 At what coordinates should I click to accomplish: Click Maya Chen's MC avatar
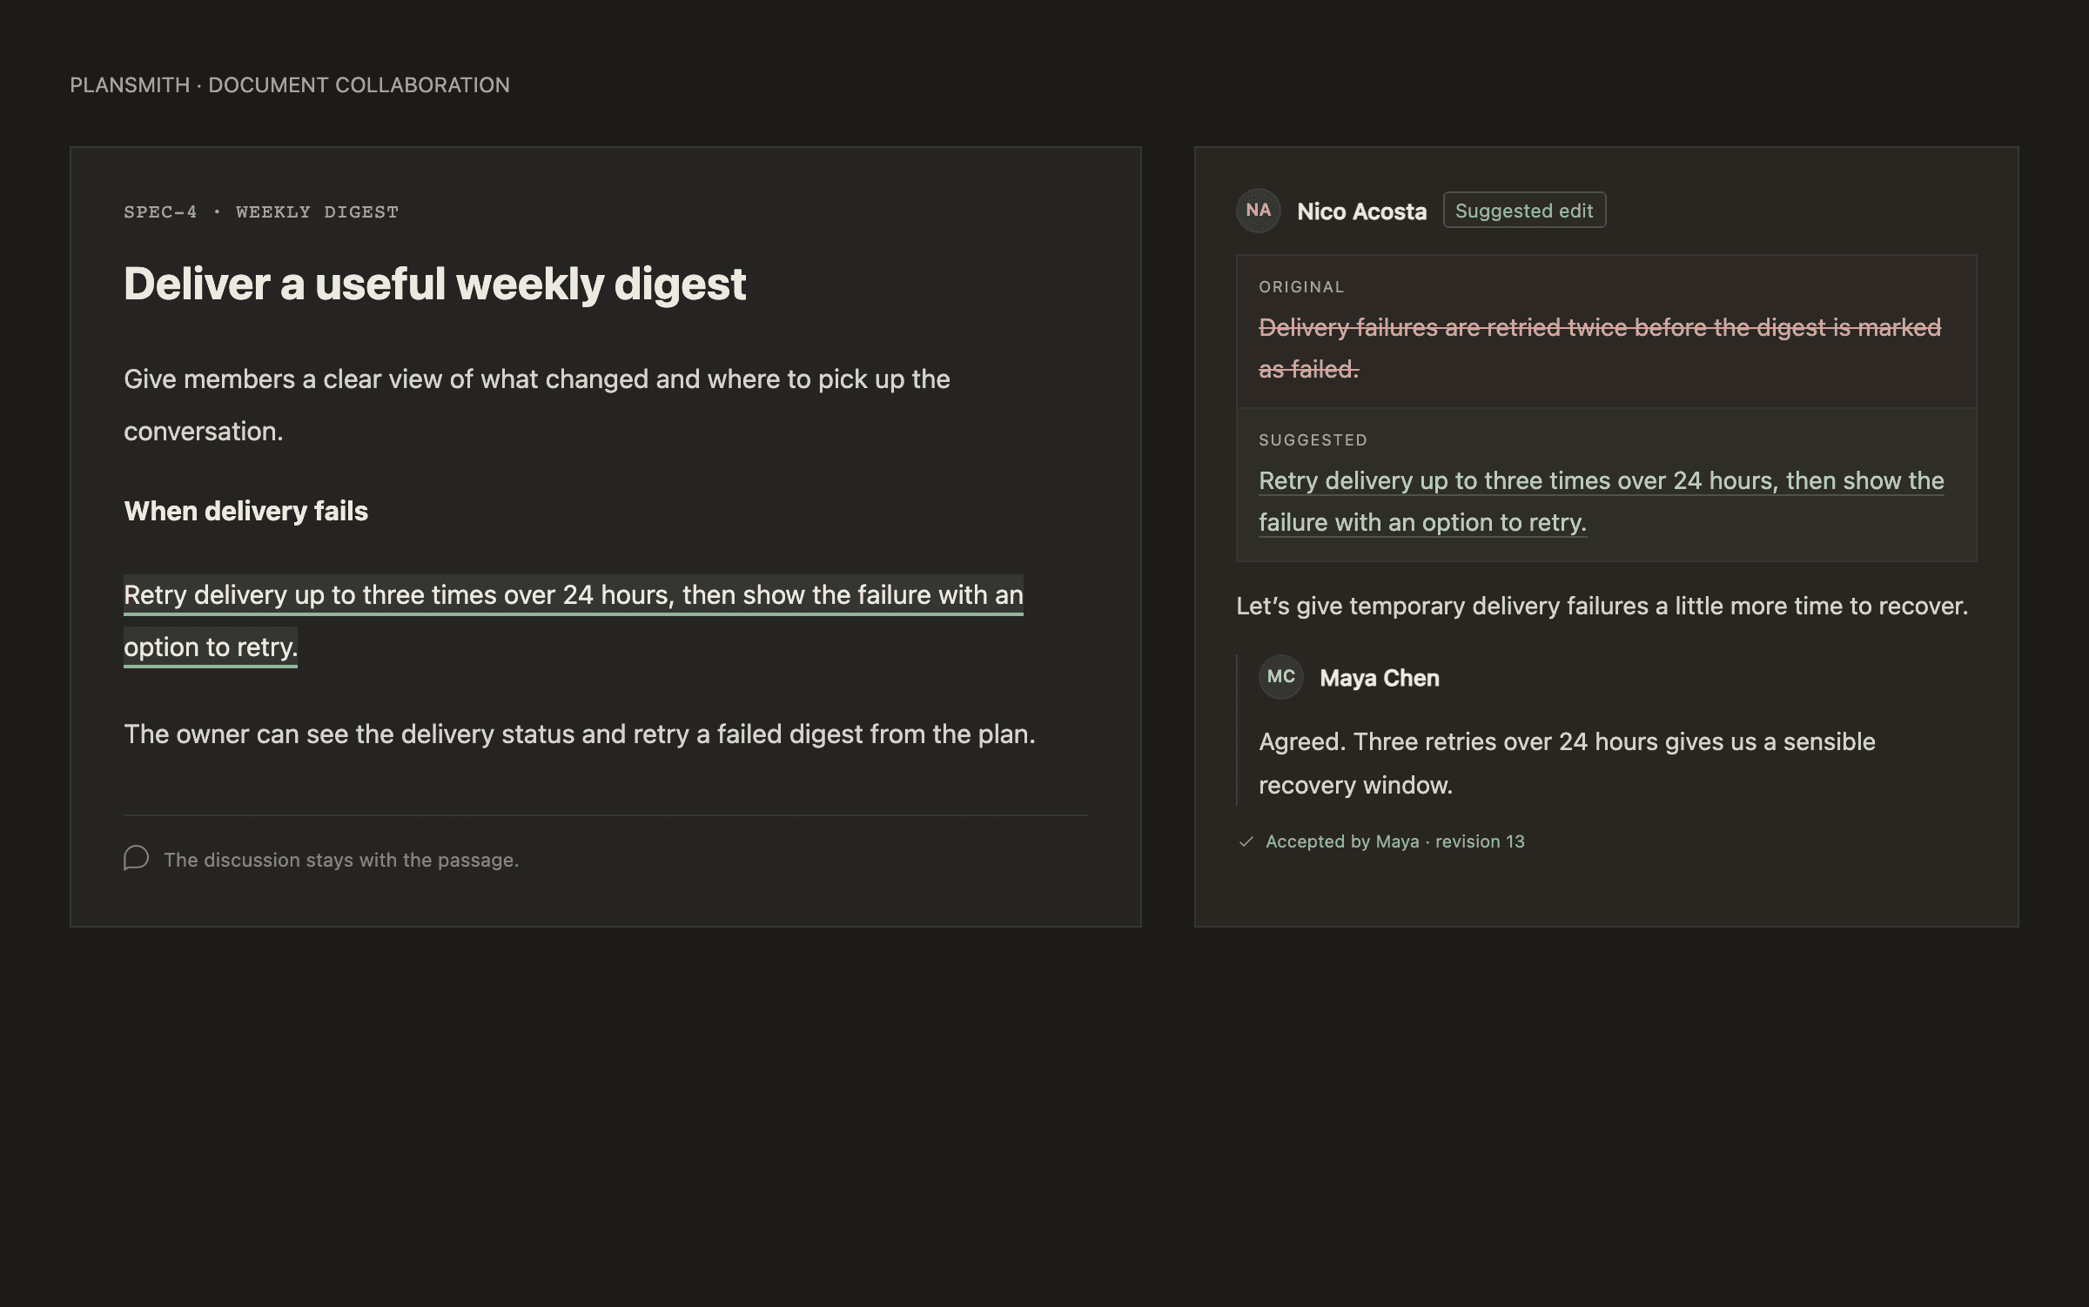1280,677
